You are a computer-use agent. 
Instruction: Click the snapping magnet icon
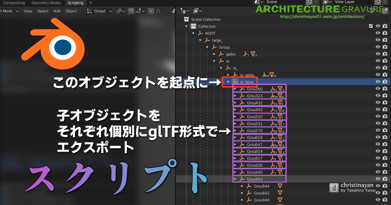point(131,11)
